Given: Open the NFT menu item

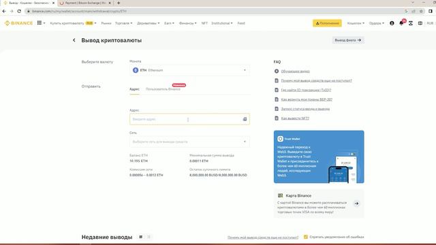Looking at the screenshot, I should [204, 23].
